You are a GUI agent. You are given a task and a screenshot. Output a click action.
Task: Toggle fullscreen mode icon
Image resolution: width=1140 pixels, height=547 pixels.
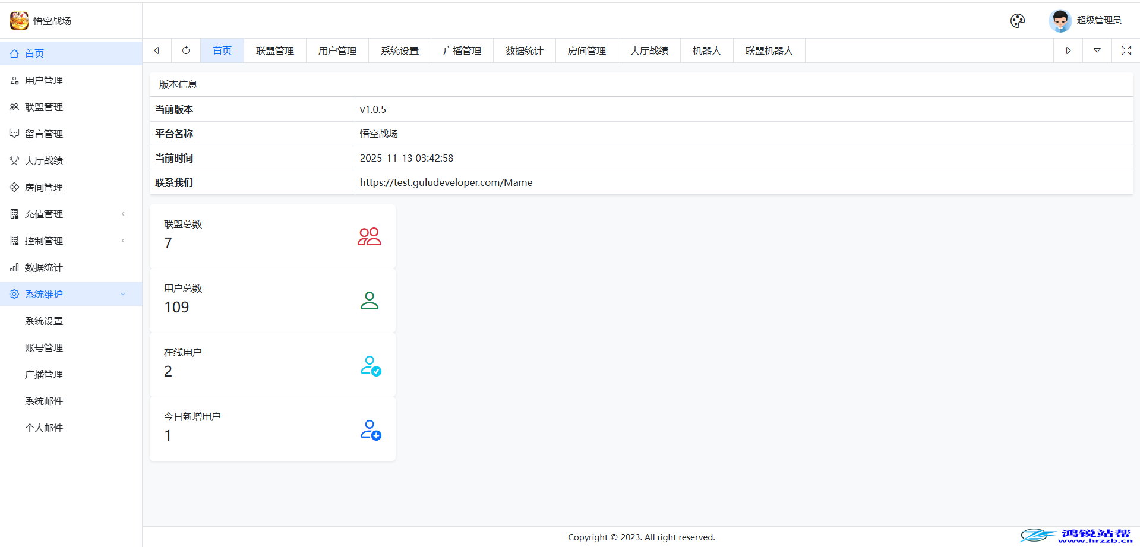pos(1126,50)
